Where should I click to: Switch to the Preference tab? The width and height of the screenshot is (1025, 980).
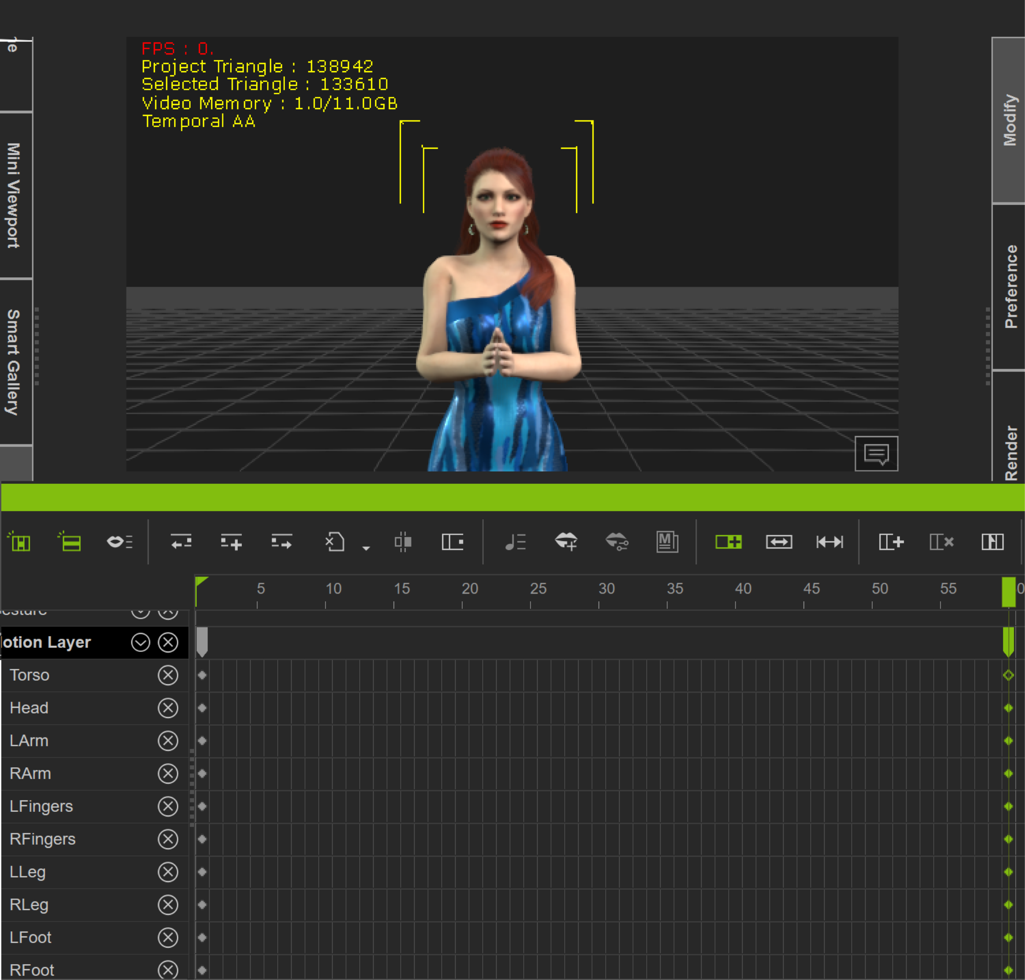pos(1009,287)
